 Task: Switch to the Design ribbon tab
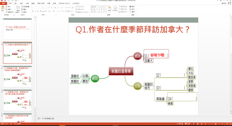(22, 3)
